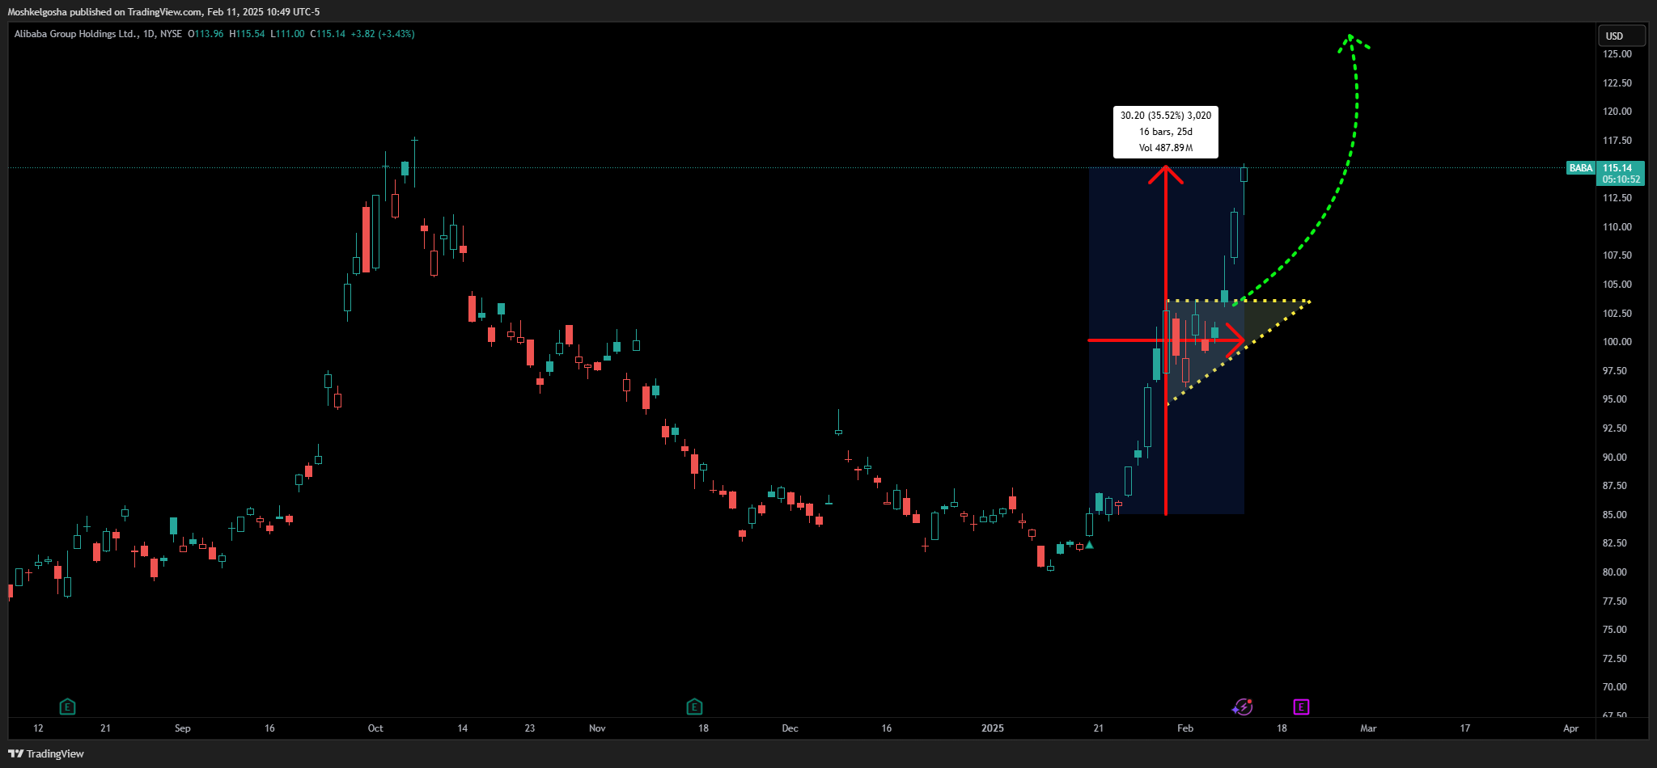Click the '16 bars, 25d' text in tooltip

point(1166,132)
